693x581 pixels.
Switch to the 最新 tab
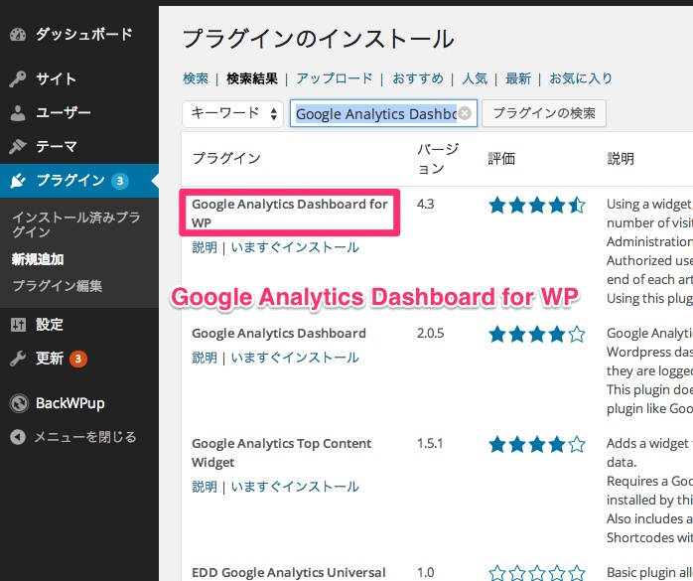pyautogui.click(x=518, y=78)
